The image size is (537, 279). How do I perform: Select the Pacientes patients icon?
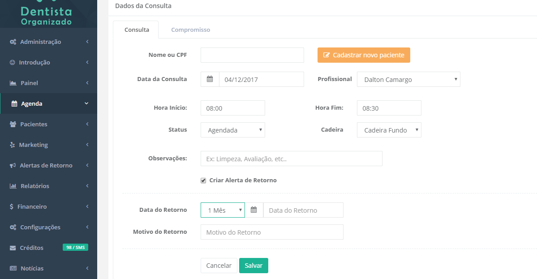[x=14, y=124]
